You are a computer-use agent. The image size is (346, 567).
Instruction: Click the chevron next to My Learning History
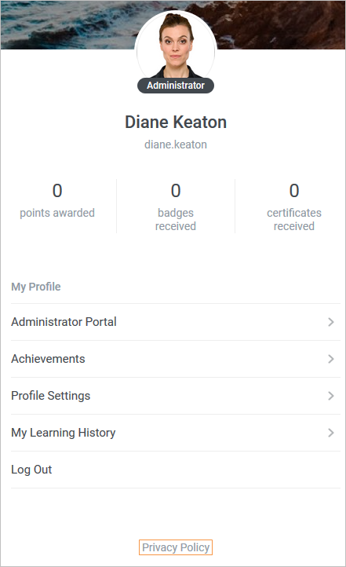click(331, 433)
